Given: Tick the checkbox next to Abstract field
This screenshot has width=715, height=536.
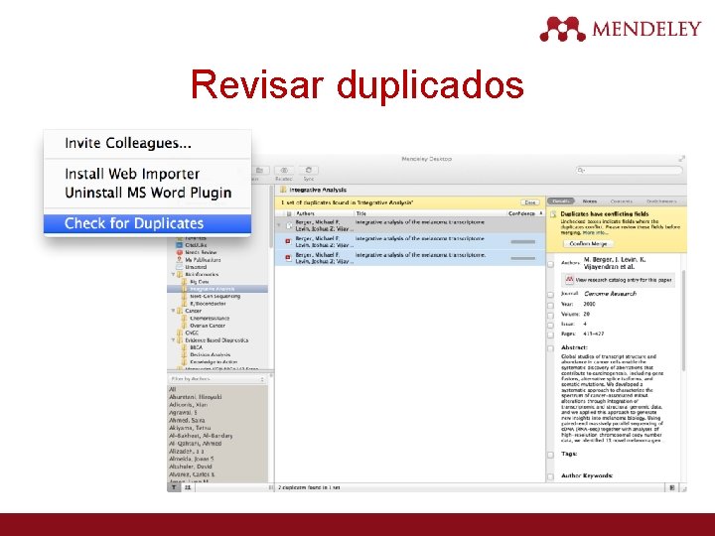Looking at the screenshot, I should 550,348.
